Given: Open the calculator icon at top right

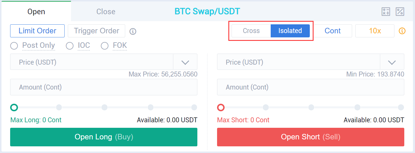Looking at the screenshot, I should [x=386, y=12].
